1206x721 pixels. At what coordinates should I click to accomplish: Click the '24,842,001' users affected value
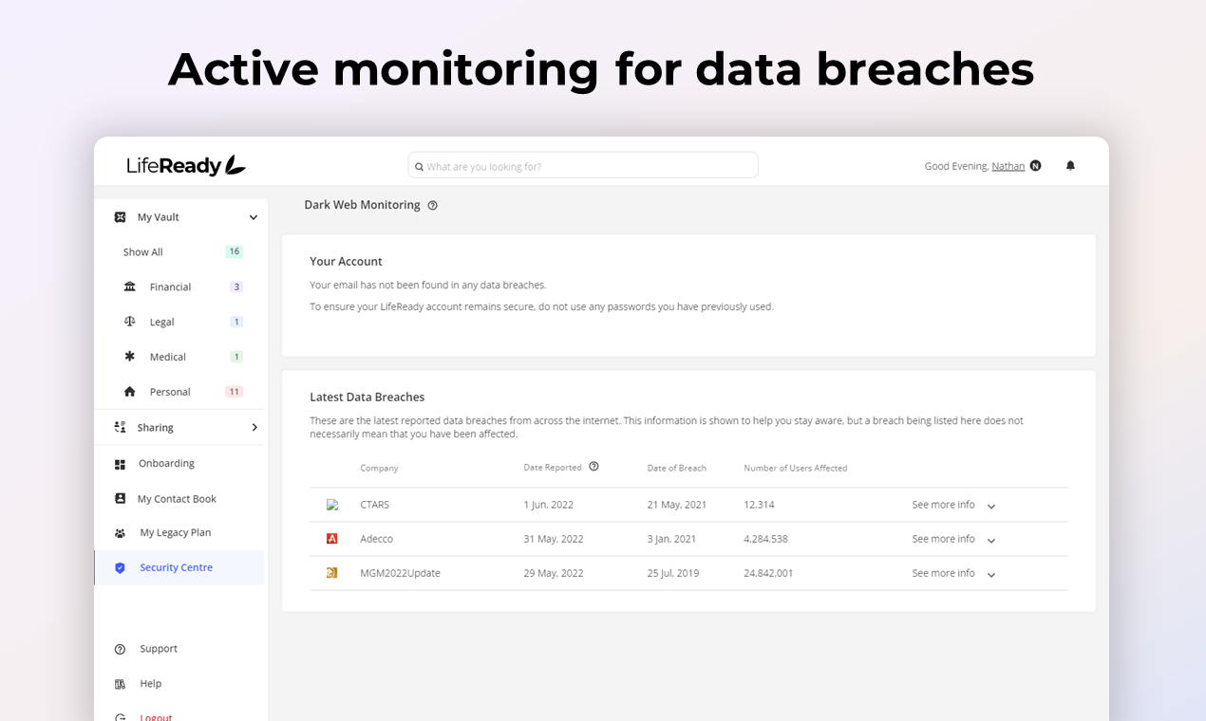click(768, 573)
